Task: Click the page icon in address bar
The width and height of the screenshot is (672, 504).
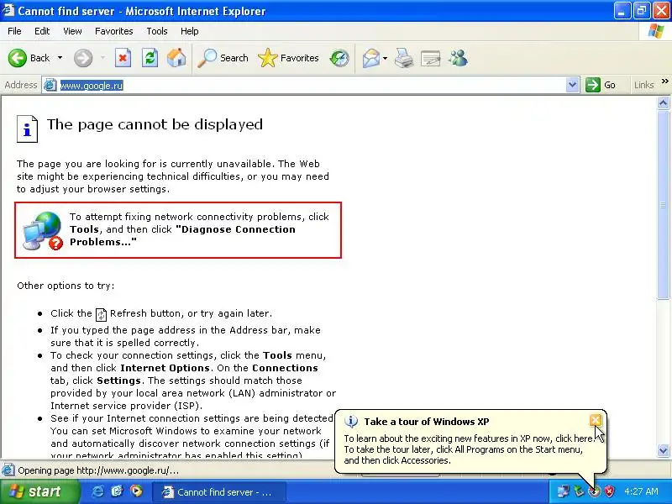Action: tap(50, 86)
